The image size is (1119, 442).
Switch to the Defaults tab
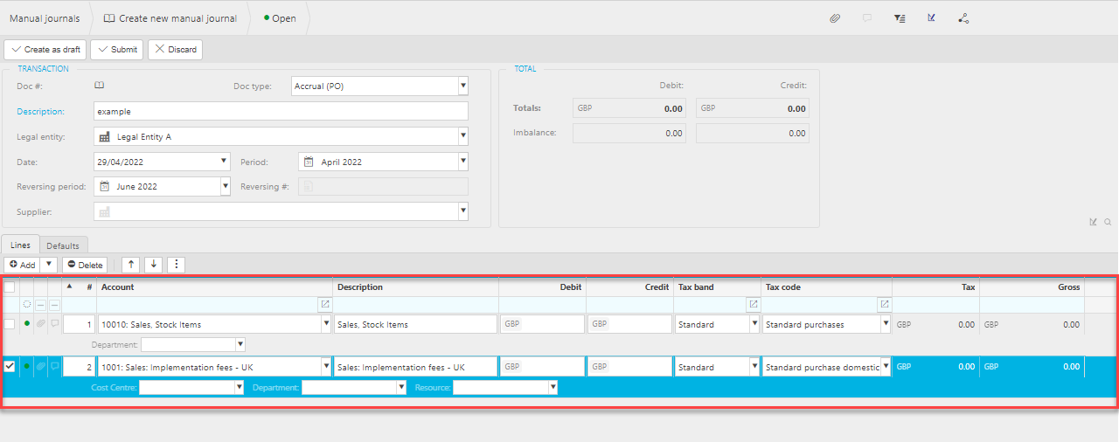click(x=63, y=245)
